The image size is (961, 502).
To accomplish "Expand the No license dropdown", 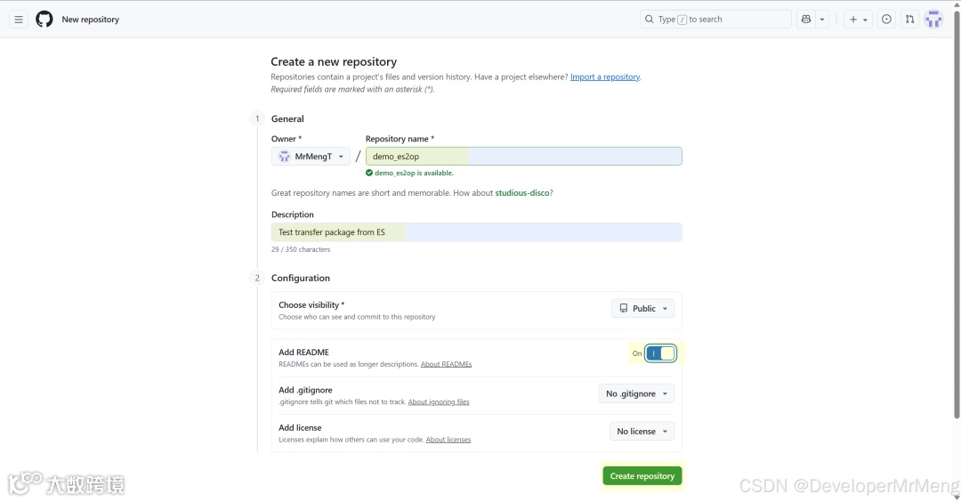I will [x=642, y=432].
